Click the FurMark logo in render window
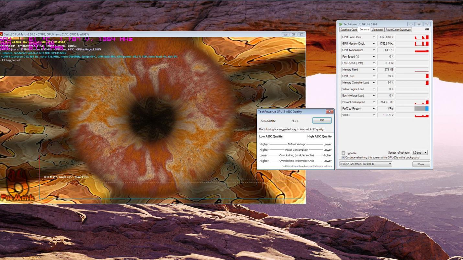463x260 pixels. point(17,186)
